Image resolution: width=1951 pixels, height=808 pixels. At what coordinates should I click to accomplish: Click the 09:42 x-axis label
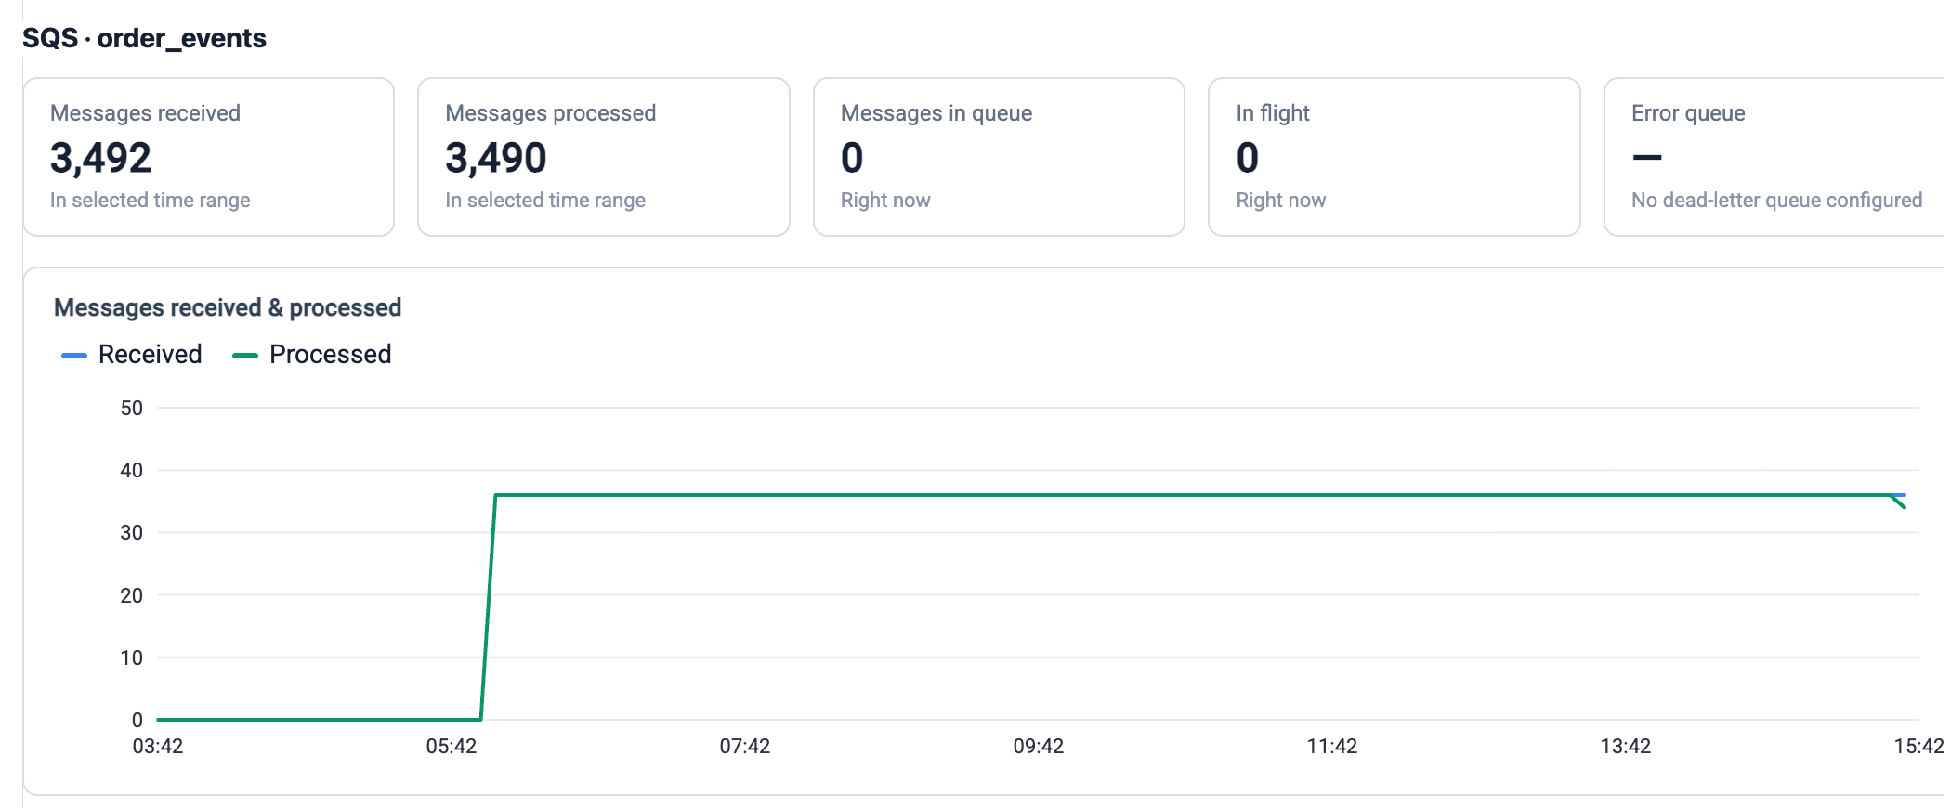point(1039,746)
